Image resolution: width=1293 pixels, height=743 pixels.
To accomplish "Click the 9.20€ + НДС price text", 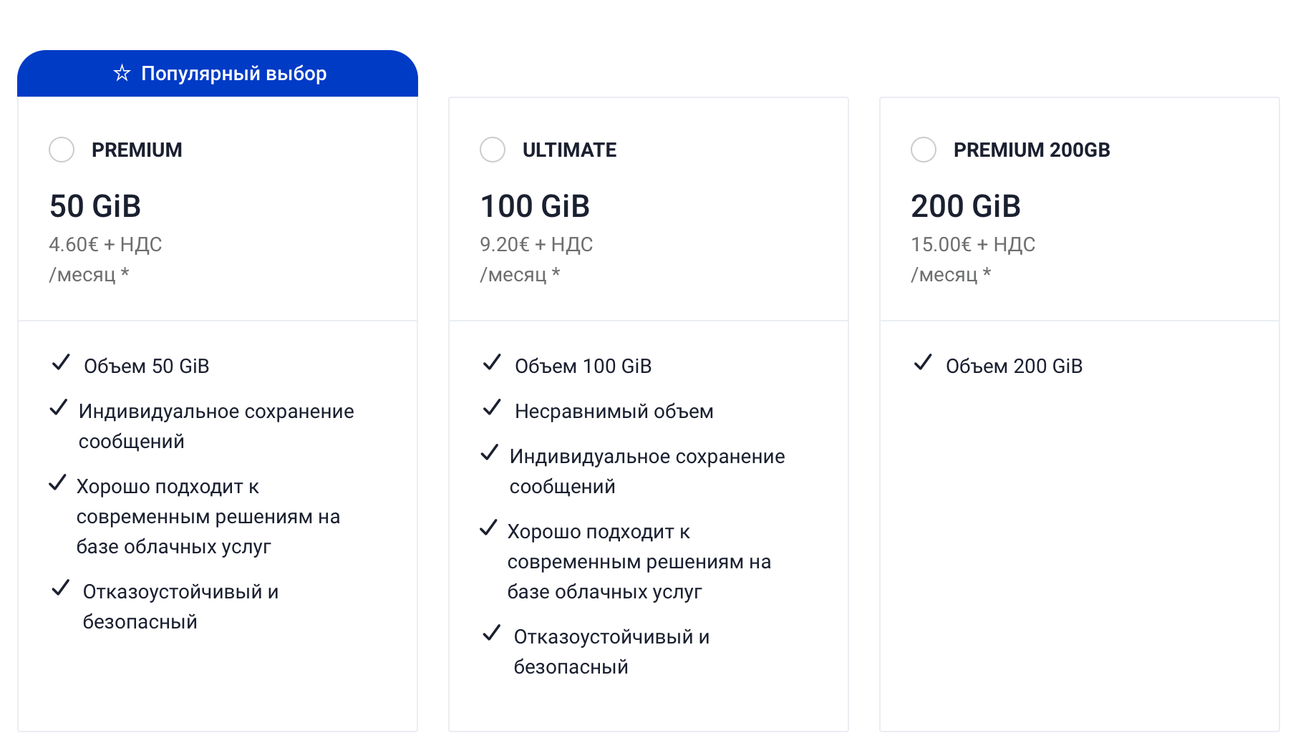I will click(536, 244).
